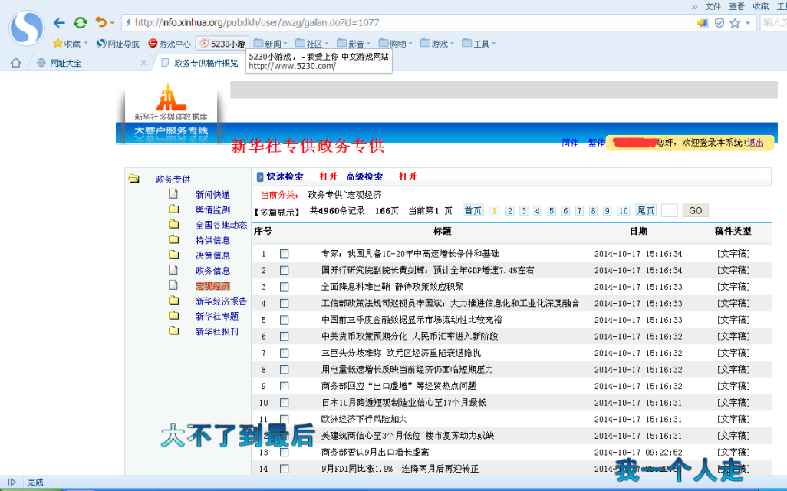Click the 新华经济报告 folder icon
Screen dimensions: 787x491
point(173,300)
